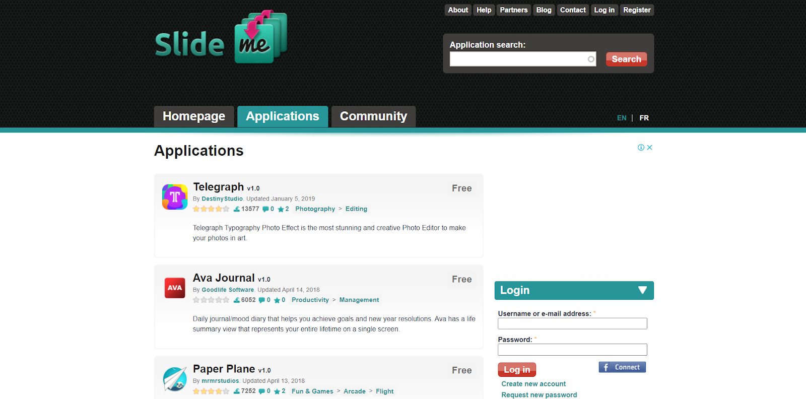Switch to the Homepage tab
This screenshot has height=399, width=806.
[194, 116]
